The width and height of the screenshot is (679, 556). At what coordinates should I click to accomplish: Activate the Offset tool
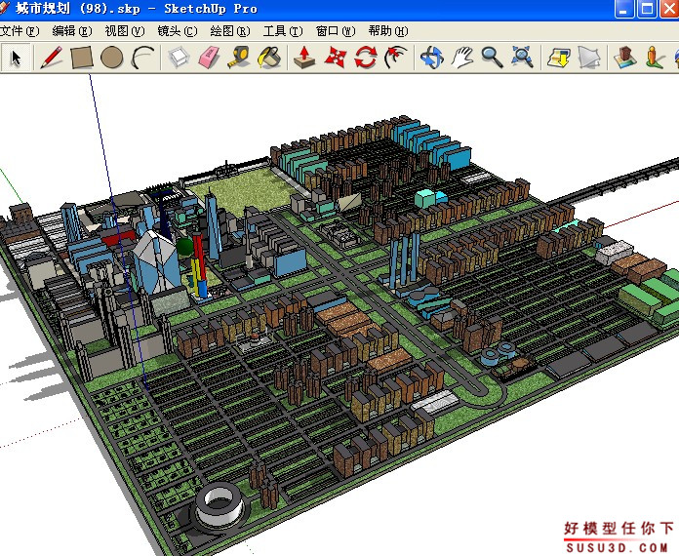[396, 58]
